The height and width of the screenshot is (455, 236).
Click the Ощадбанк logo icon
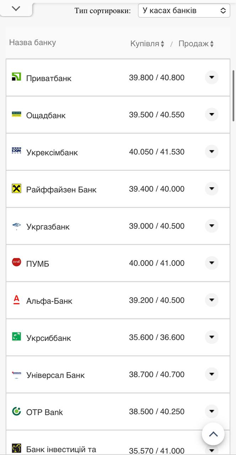(16, 114)
